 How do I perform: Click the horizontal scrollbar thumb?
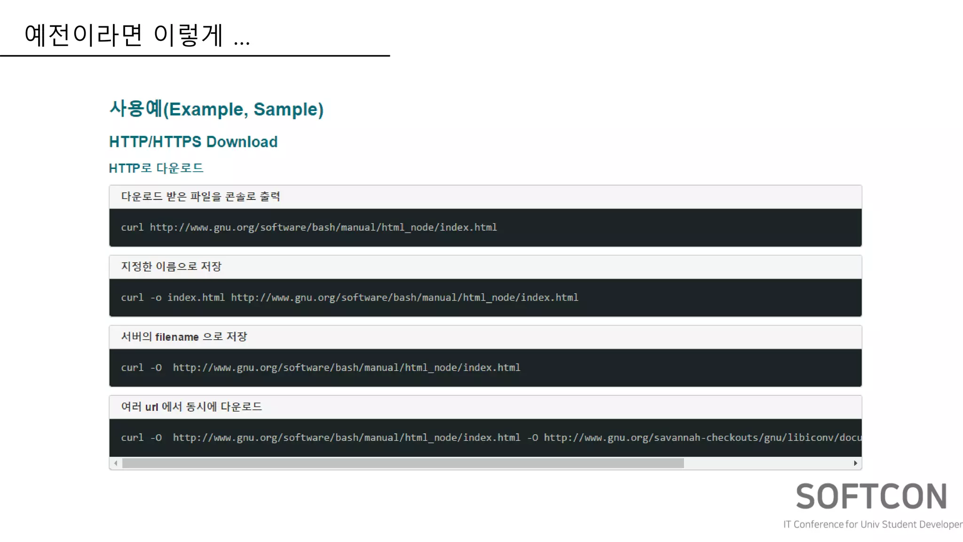403,463
